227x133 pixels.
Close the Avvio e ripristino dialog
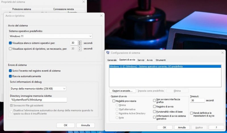[101, 16]
